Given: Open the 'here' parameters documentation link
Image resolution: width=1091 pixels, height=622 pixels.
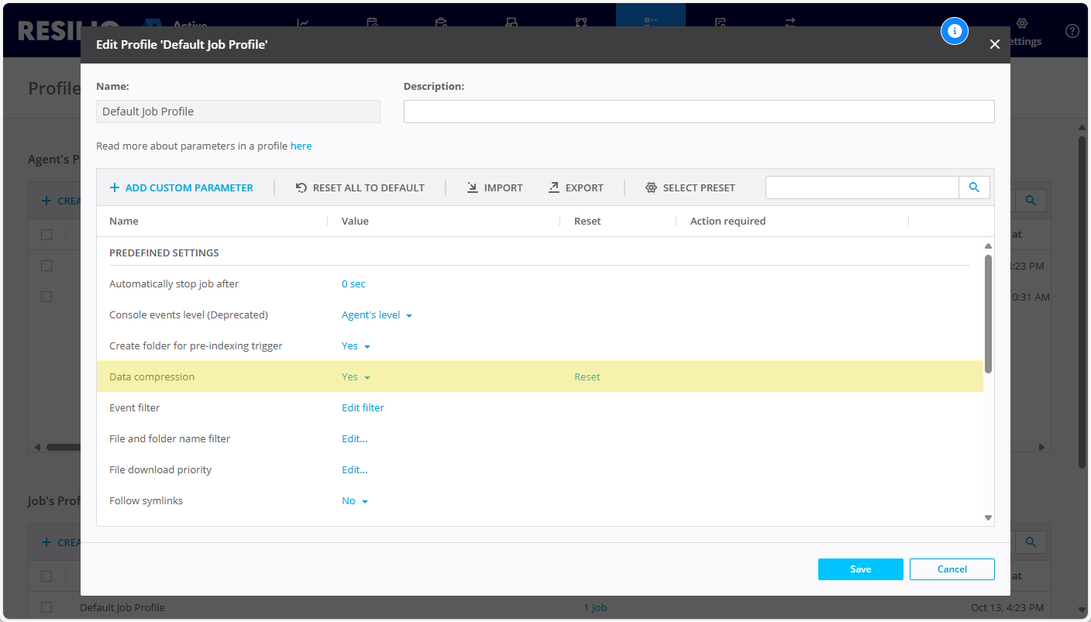Looking at the screenshot, I should point(301,146).
